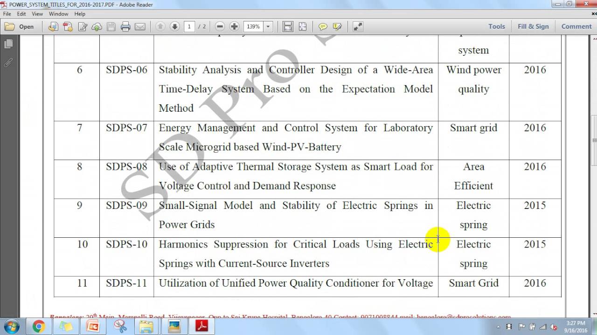Open the picture viewer taskbar icon

click(174, 327)
